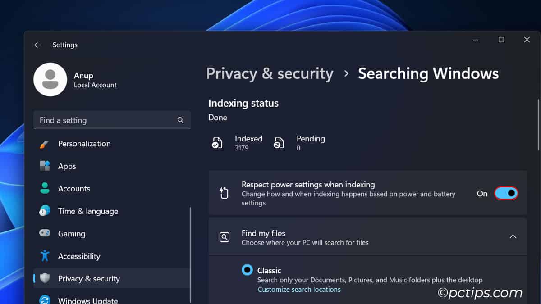Click the 'Searching Windows' page title
This screenshot has width=541, height=304.
coord(428,73)
